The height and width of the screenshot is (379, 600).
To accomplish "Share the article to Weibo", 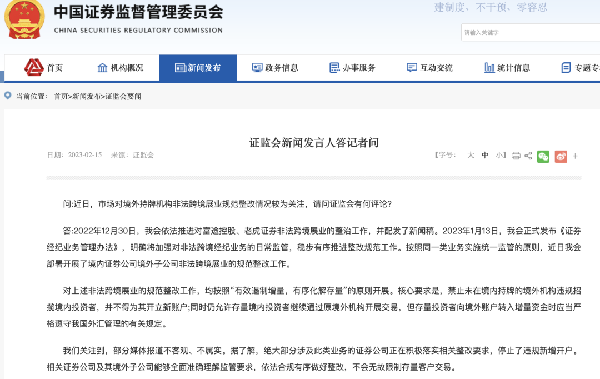I will [561, 156].
